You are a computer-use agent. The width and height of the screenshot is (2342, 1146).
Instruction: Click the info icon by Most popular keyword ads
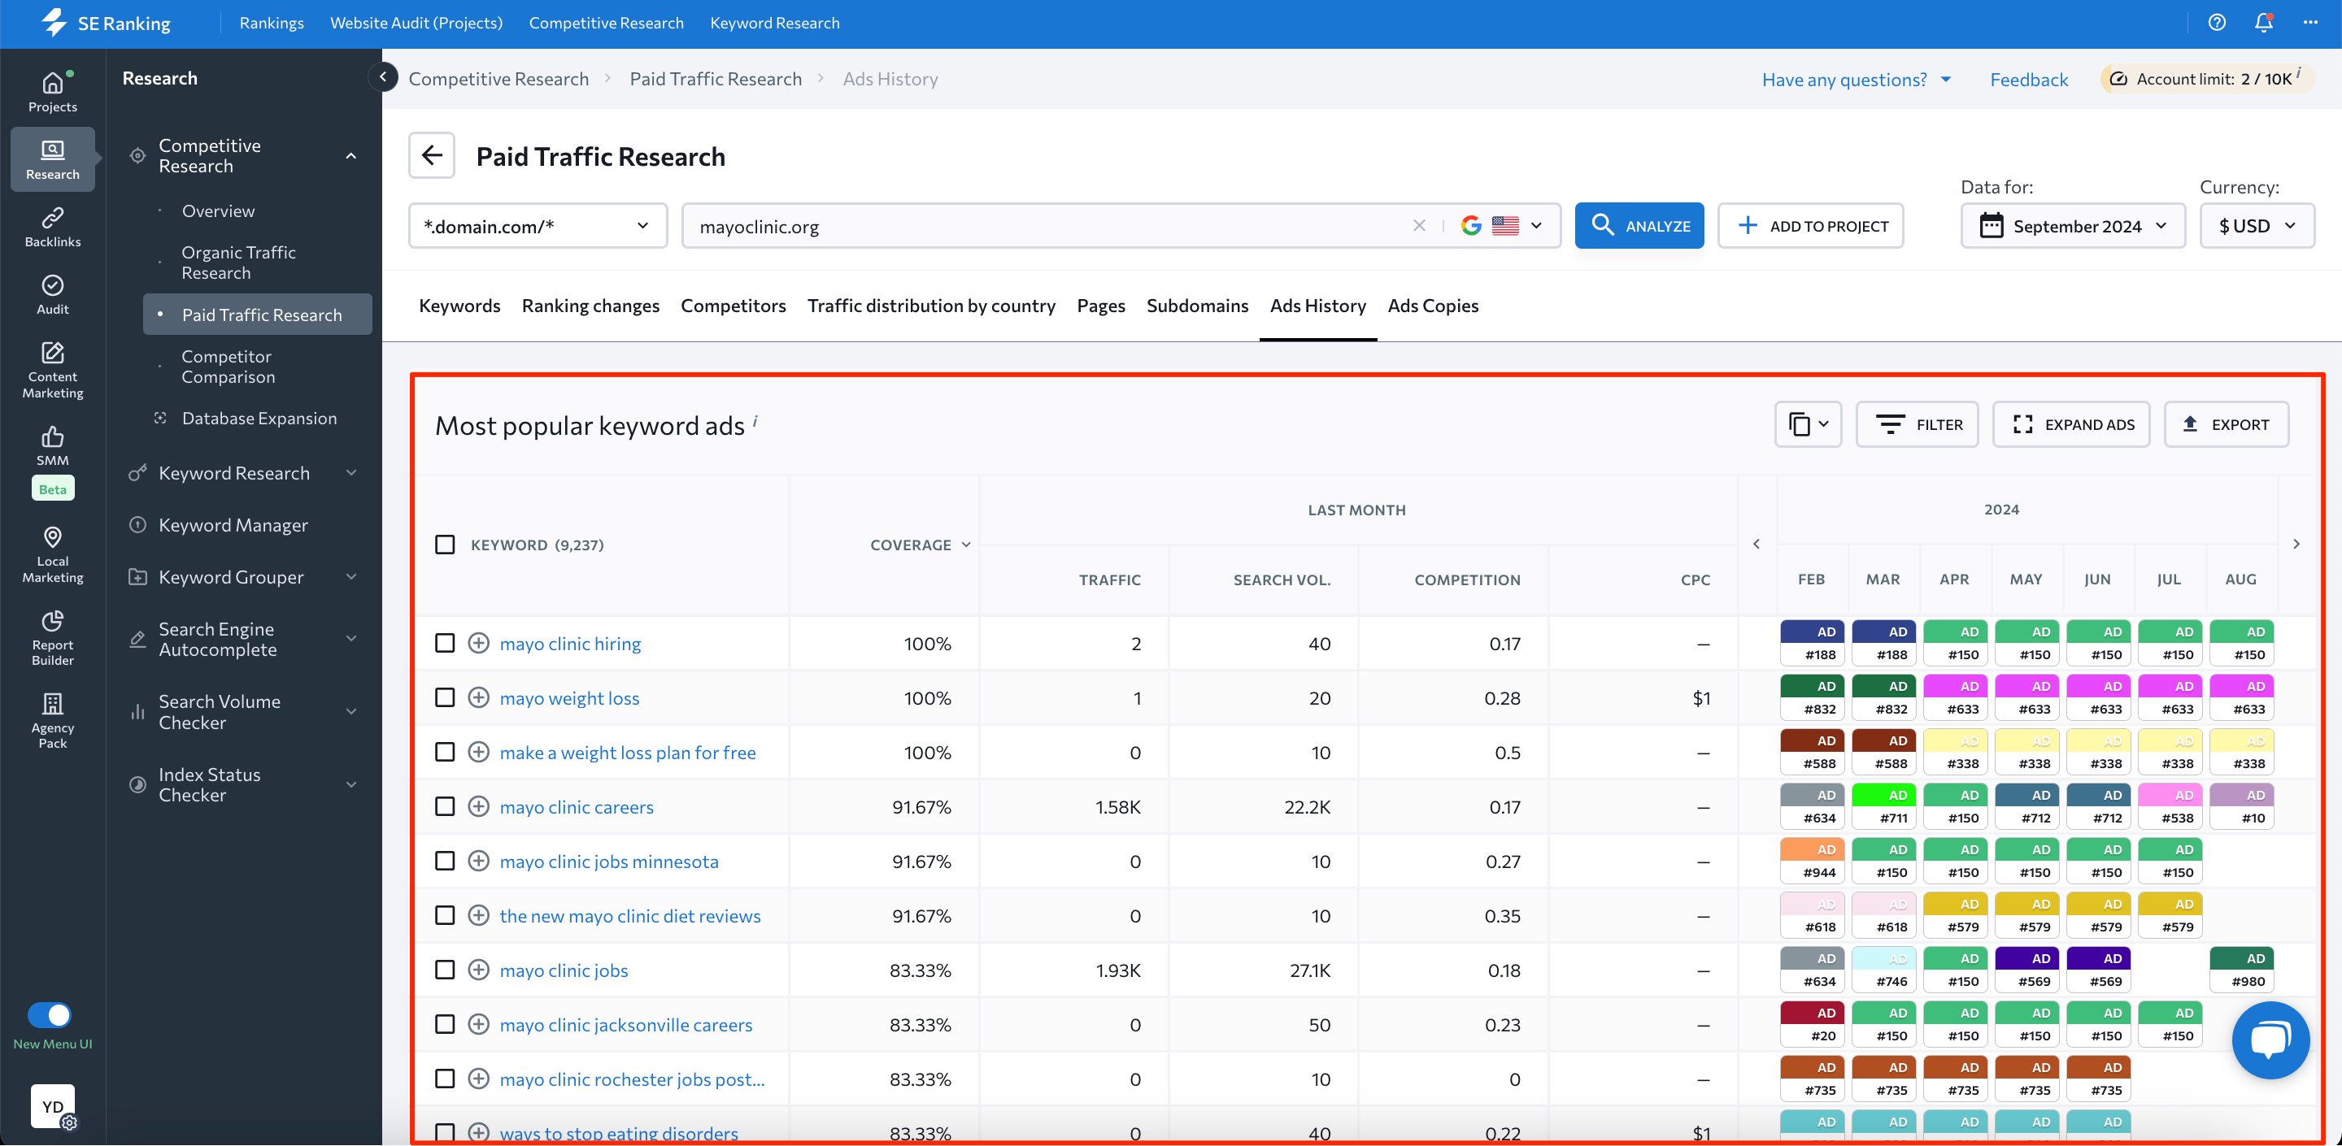pos(755,420)
